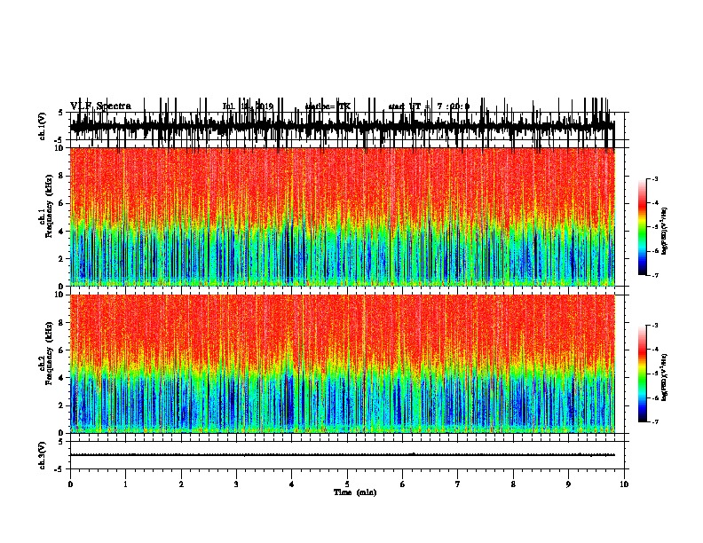Click the ch.3 flat waveform trace panel
This screenshot has height=543, width=703.
347,455
